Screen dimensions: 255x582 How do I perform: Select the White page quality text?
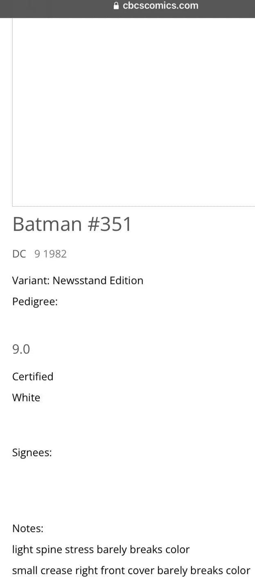coord(26,398)
